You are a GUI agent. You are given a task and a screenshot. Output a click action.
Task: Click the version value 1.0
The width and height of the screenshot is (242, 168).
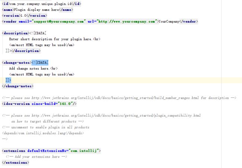point(23,16)
